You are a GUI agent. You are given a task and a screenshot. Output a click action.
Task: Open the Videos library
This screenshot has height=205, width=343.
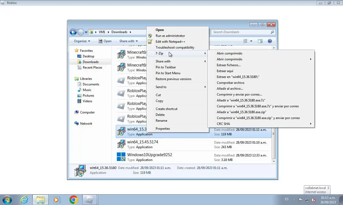[85, 101]
